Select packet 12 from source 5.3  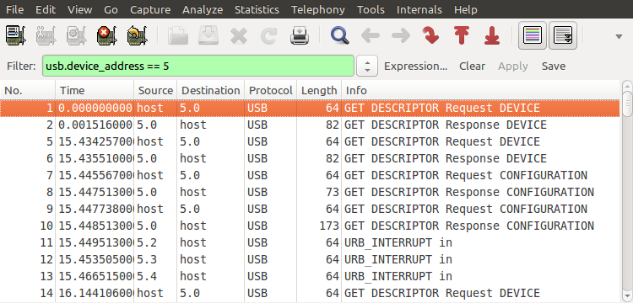tap(310, 259)
